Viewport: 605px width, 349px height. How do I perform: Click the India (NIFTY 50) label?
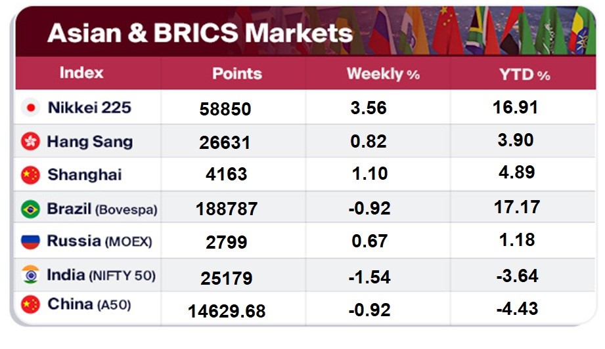click(101, 274)
